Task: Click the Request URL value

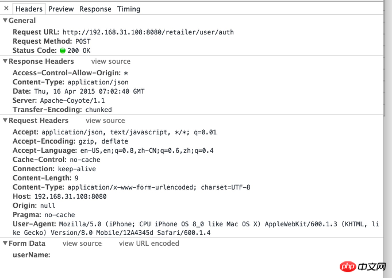Action: point(148,32)
